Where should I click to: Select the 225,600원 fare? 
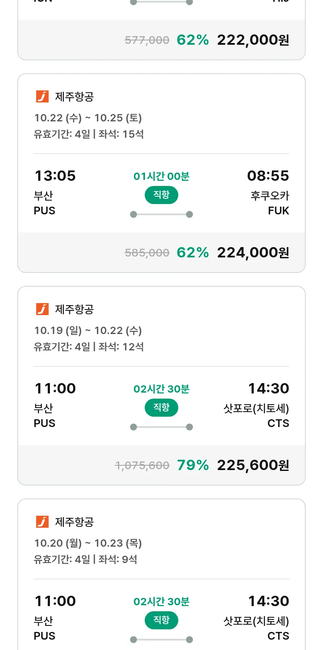[253, 465]
